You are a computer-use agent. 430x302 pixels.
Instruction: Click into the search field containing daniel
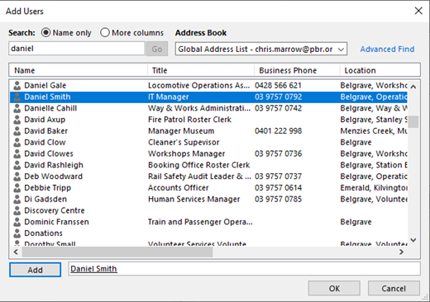77,49
